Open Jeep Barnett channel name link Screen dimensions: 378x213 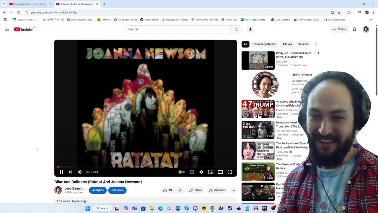coord(74,188)
